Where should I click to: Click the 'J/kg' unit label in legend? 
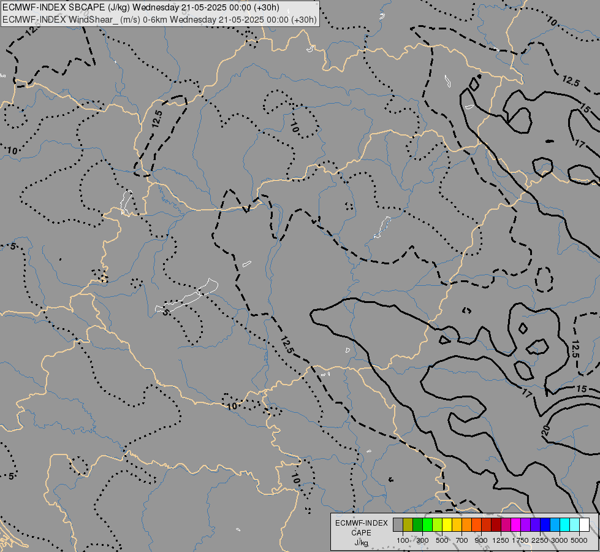[361, 543]
